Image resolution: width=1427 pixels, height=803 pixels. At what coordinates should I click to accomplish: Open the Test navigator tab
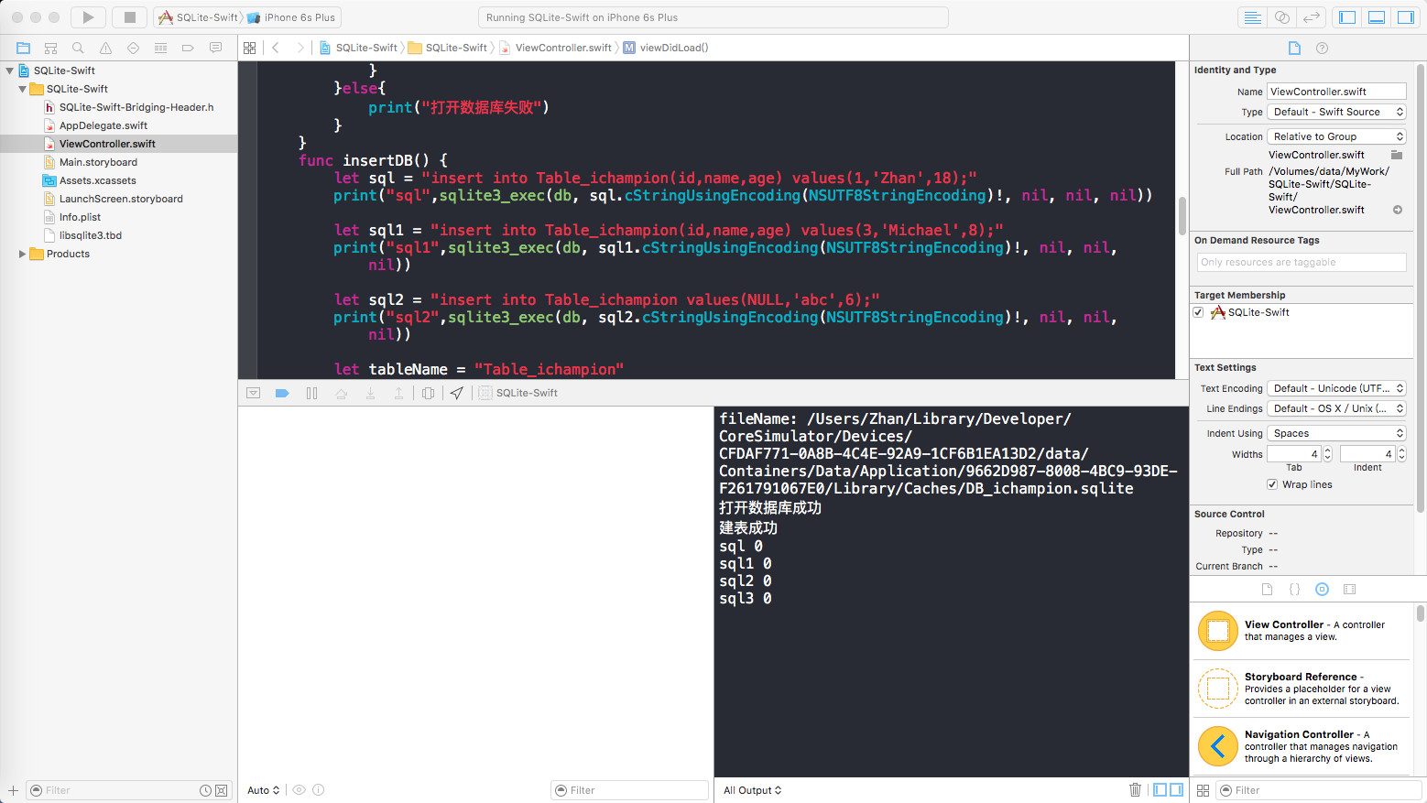[133, 48]
